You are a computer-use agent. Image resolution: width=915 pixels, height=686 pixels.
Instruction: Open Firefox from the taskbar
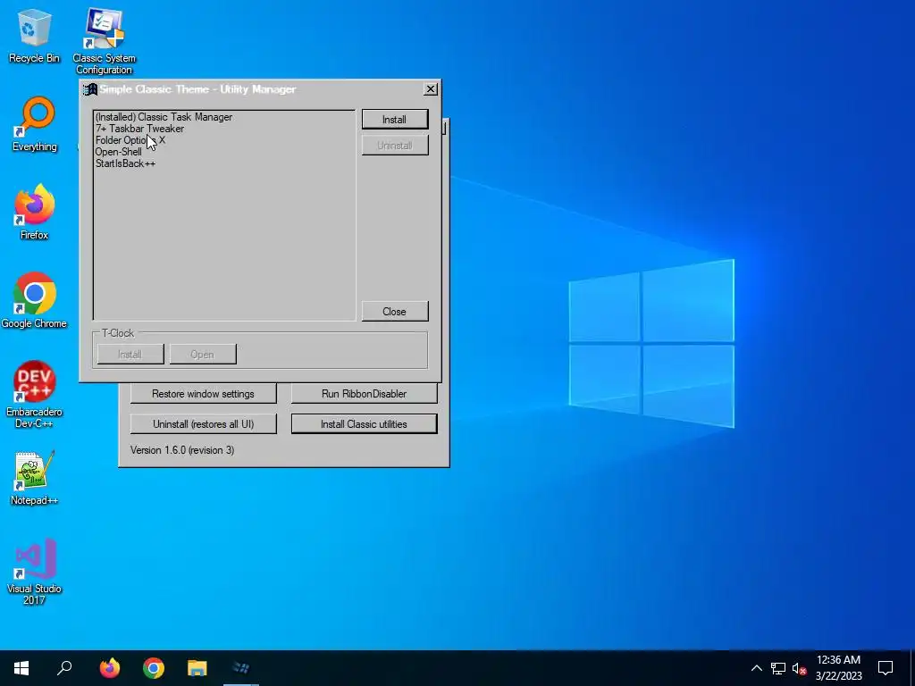[109, 668]
